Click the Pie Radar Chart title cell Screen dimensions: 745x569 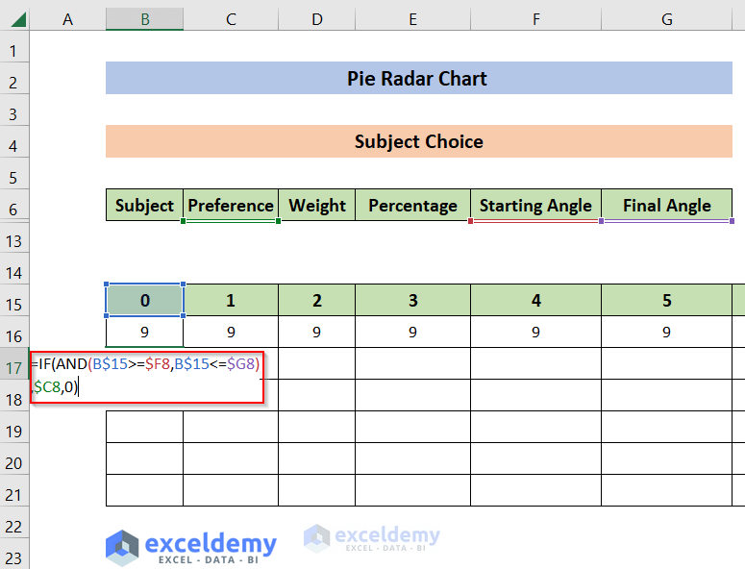tap(418, 79)
